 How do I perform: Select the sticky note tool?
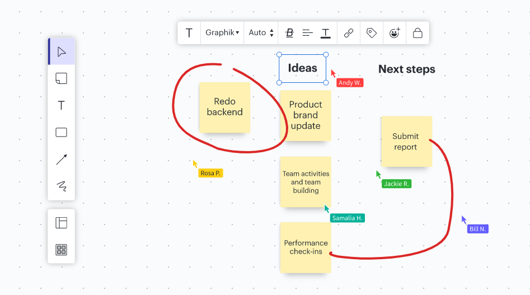point(61,78)
